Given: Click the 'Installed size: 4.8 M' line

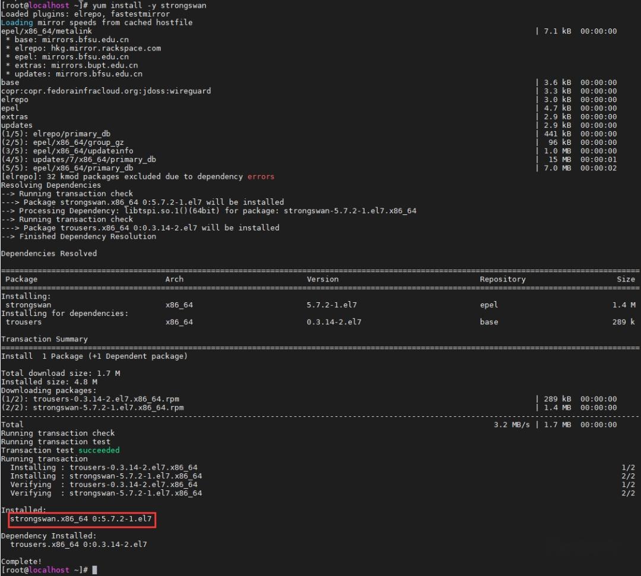Looking at the screenshot, I should pos(49,382).
